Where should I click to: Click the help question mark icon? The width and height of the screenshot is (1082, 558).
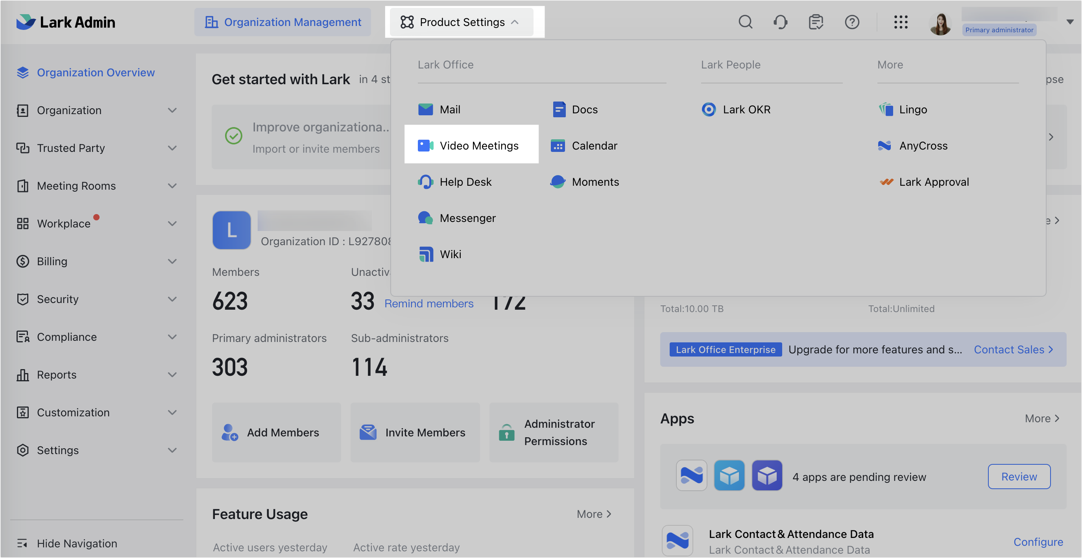pyautogui.click(x=852, y=22)
